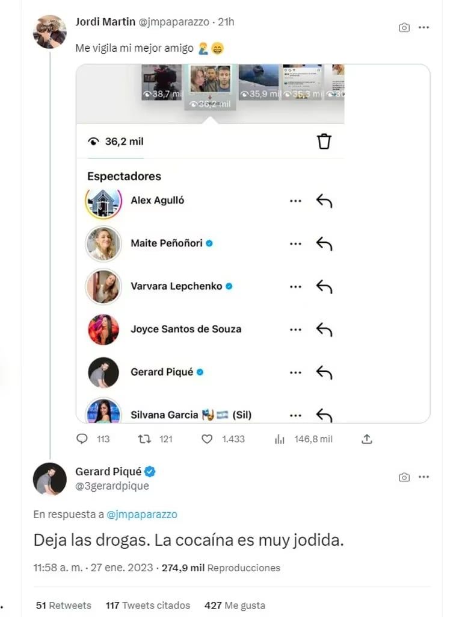
Task: Open the options menu next to Maite Peñoñori
Action: [295, 243]
